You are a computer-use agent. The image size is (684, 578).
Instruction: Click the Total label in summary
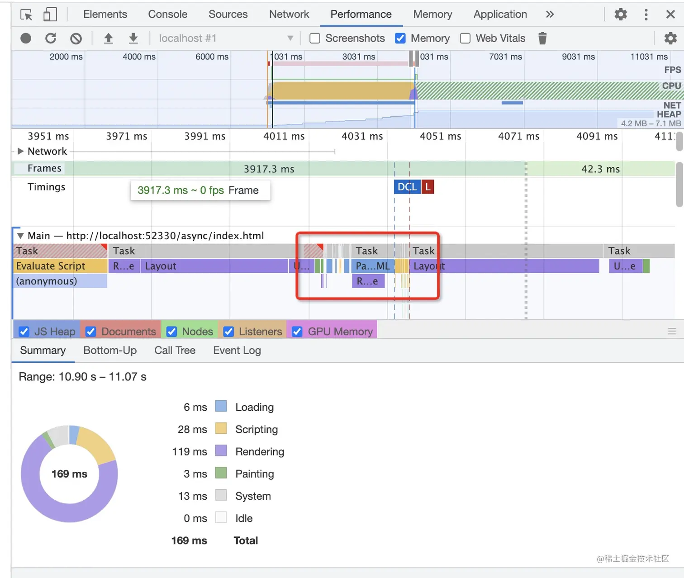(246, 540)
